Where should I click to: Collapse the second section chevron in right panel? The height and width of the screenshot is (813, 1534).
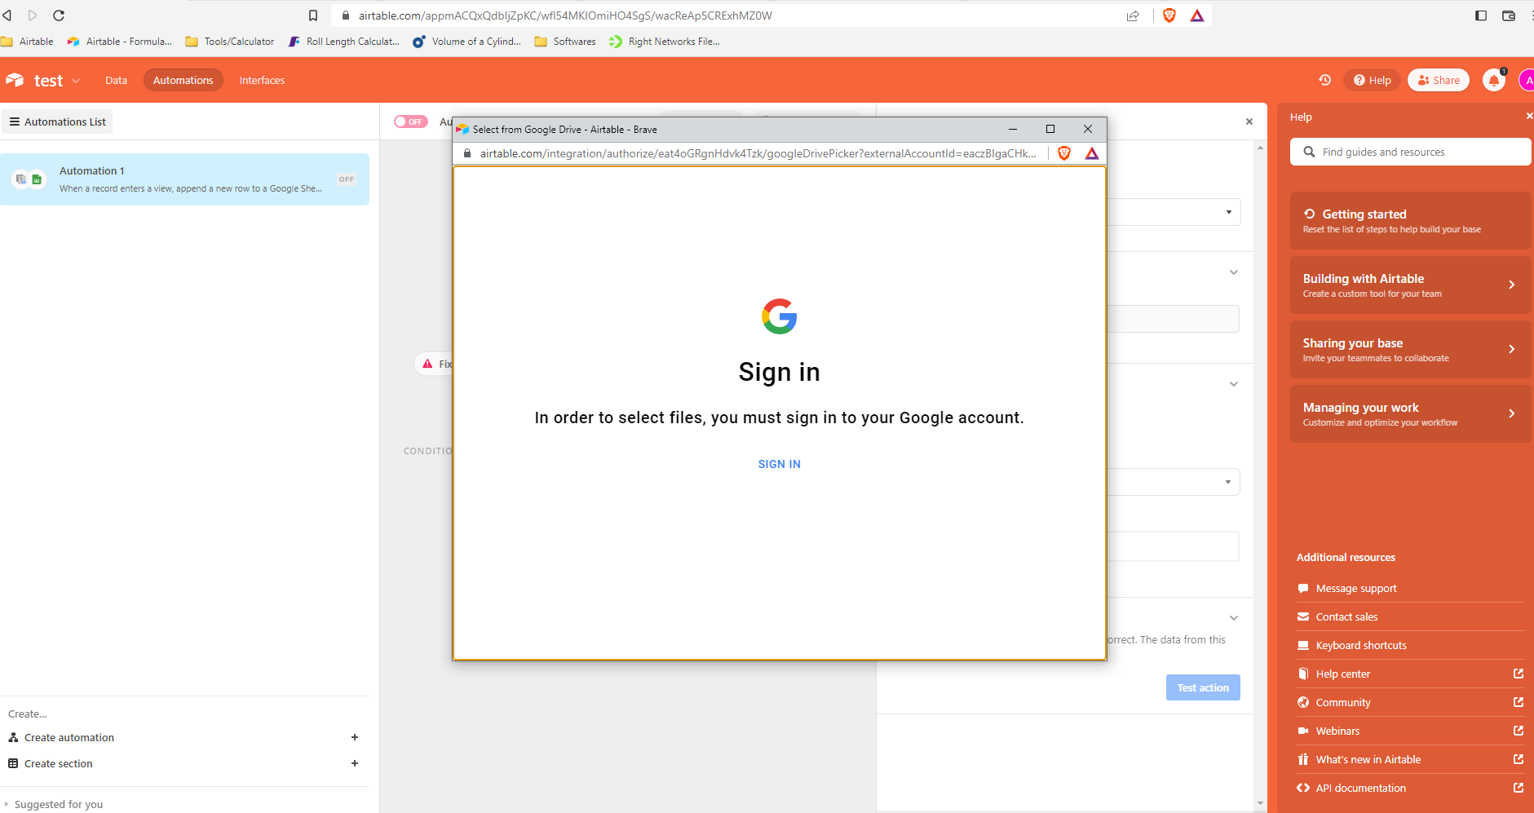click(1234, 384)
